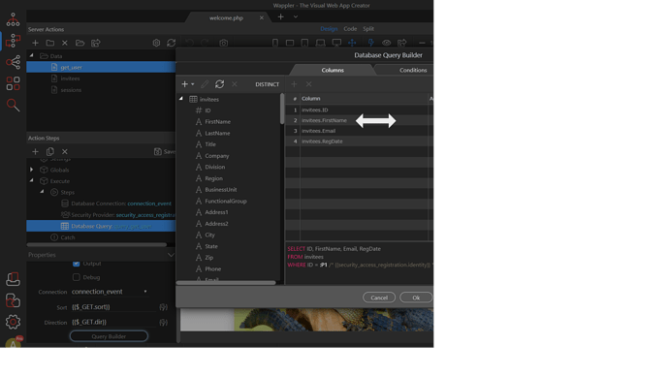This screenshot has width=669, height=376.
Task: Switch to Design view
Action: 329,28
